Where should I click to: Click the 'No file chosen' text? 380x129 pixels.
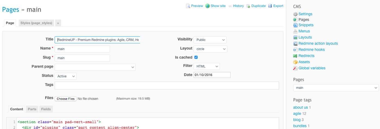pos(88,99)
